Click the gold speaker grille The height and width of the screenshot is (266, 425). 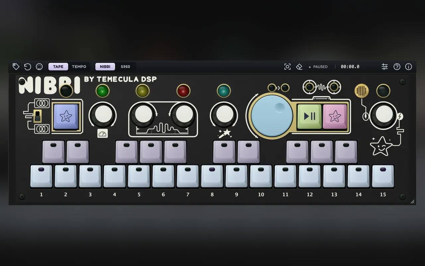[362, 91]
